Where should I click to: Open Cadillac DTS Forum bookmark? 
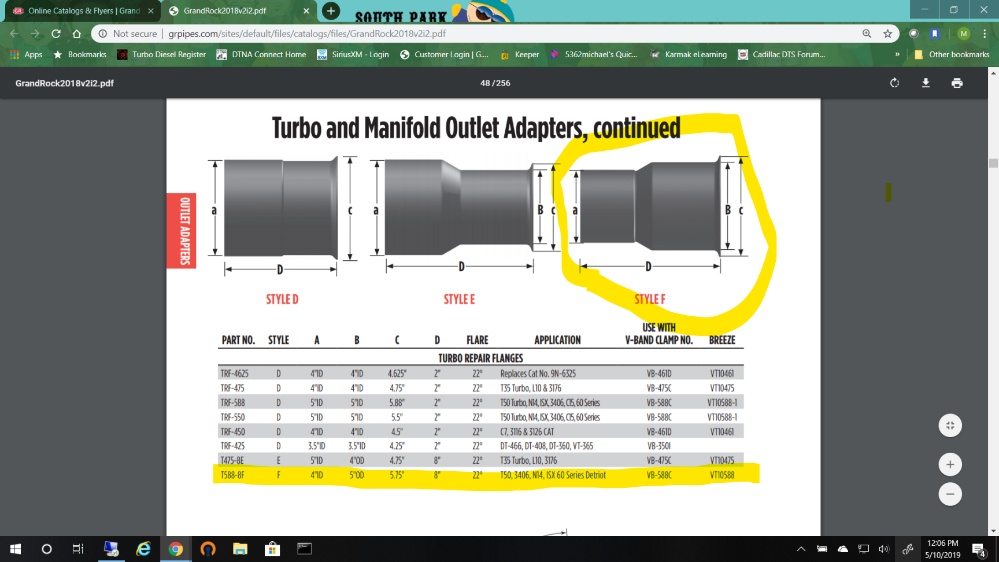point(782,54)
